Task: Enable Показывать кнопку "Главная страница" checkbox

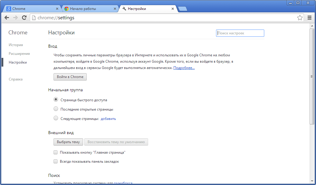Action: (x=55, y=152)
